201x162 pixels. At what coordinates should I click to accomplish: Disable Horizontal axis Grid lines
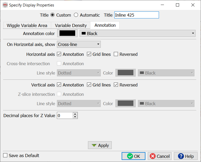pos(89,54)
